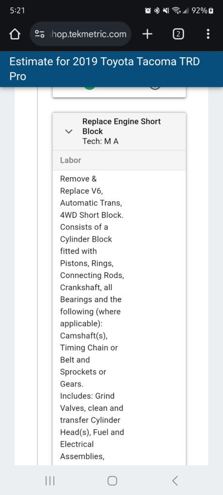Click the Tech: M A label
This screenshot has width=223, height=495.
click(100, 141)
